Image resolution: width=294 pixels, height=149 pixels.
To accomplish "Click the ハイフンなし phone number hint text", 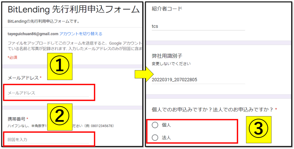I will [61, 126].
